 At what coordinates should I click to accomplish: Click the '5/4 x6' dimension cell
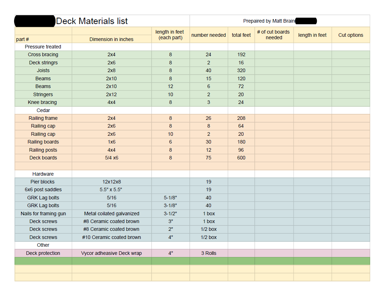pos(112,158)
